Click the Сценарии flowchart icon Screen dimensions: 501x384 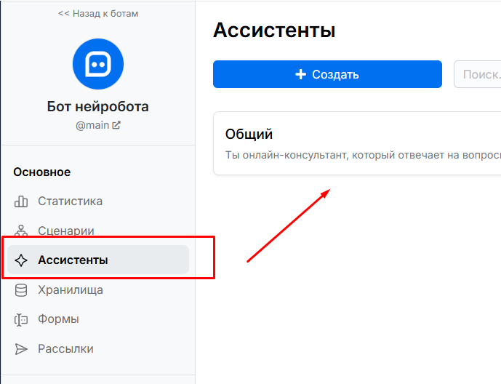[21, 231]
